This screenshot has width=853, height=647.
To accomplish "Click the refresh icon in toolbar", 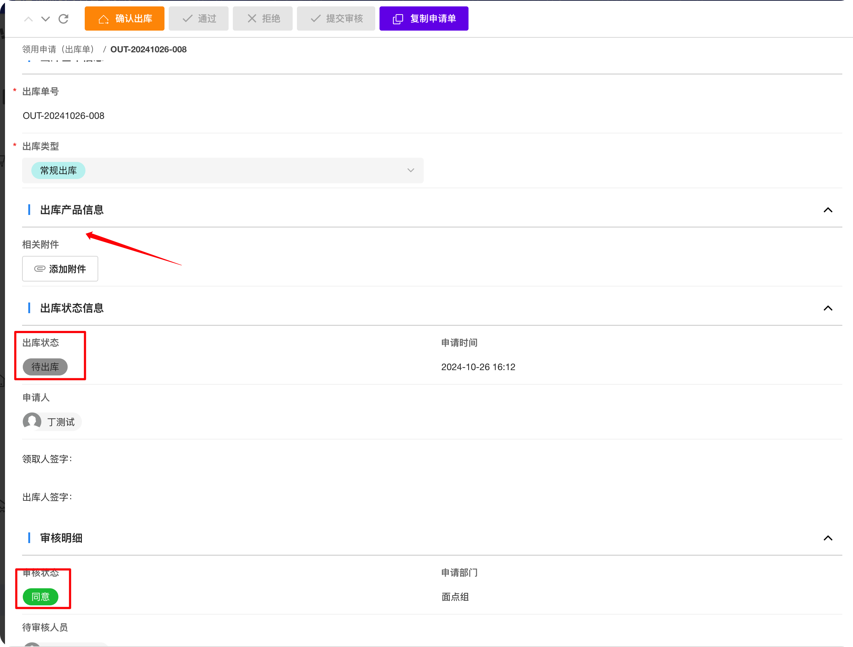I will click(x=64, y=19).
